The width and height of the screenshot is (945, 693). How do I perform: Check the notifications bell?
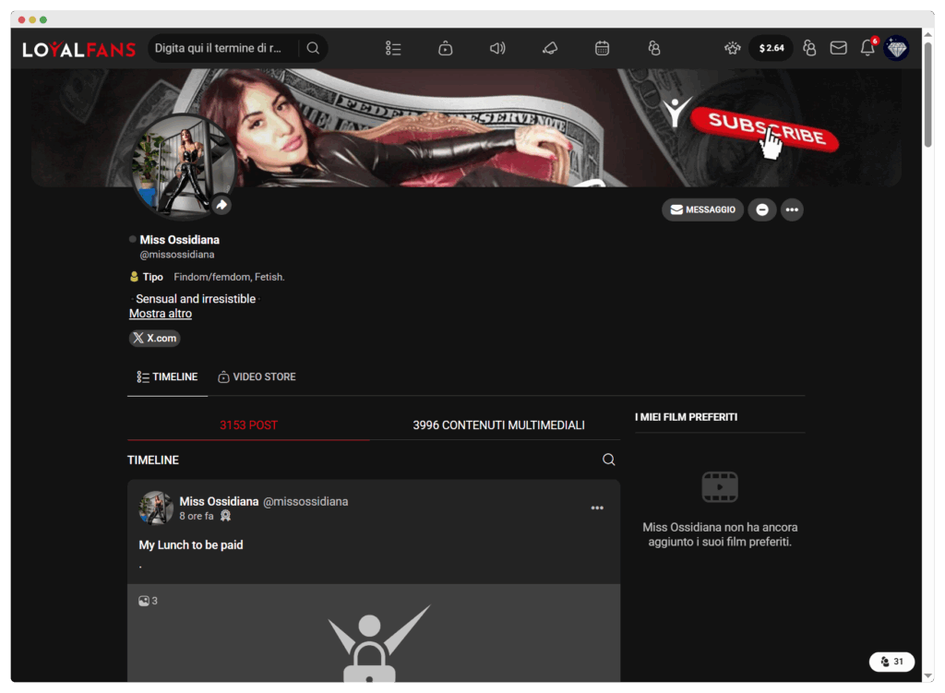click(867, 48)
